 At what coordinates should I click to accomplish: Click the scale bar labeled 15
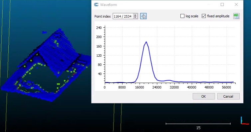(x=198, y=124)
